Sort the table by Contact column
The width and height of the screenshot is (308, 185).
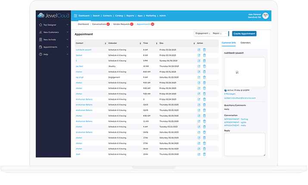point(90,43)
